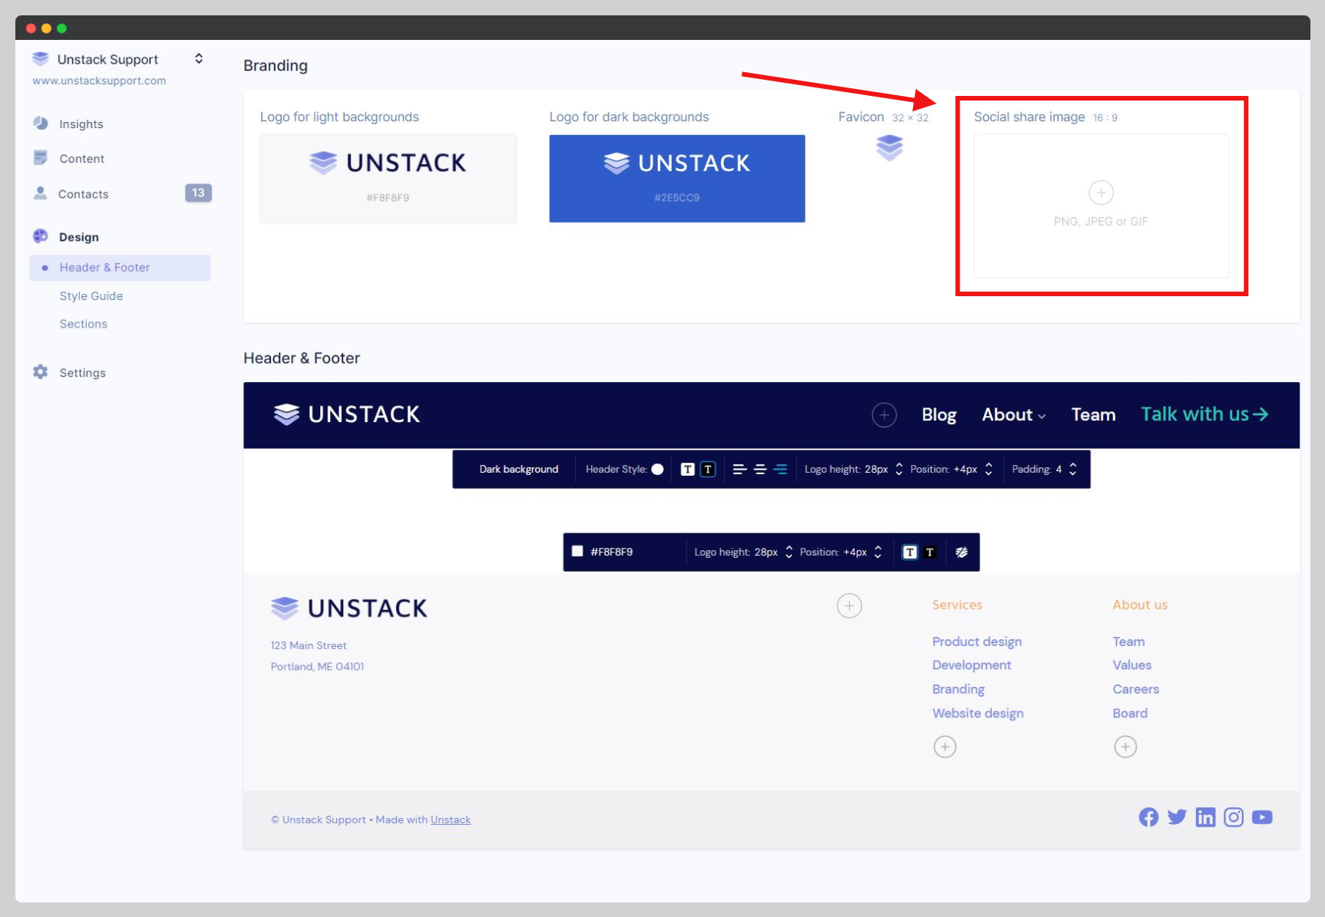Click the LinkedIn icon in footer

1205,817
